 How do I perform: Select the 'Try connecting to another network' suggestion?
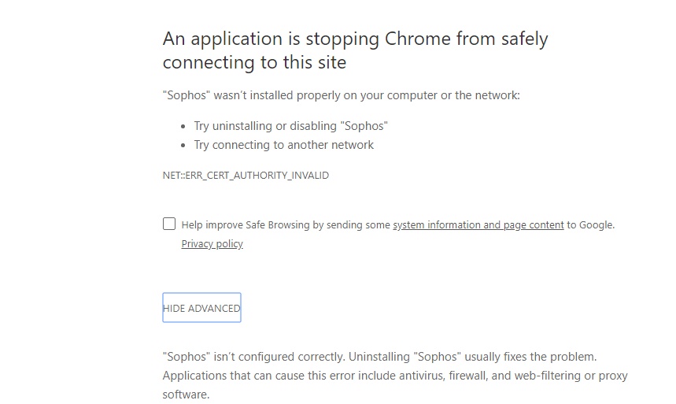coord(283,145)
